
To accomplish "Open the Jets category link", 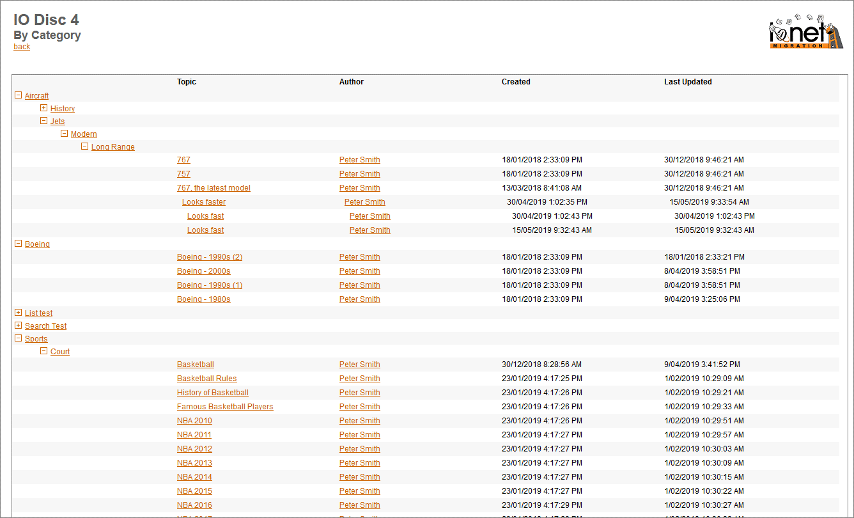I will pos(58,122).
